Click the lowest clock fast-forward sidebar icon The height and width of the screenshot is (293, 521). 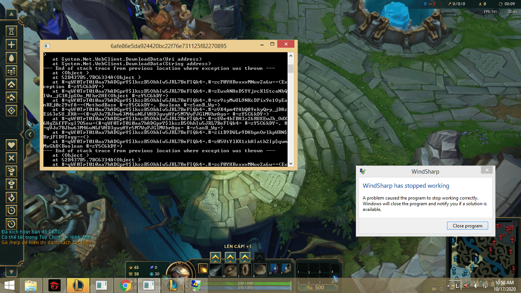point(12,224)
